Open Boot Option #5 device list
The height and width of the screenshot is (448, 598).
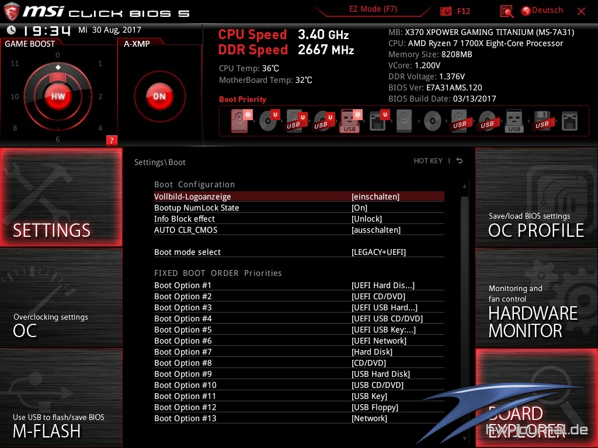pos(299,330)
